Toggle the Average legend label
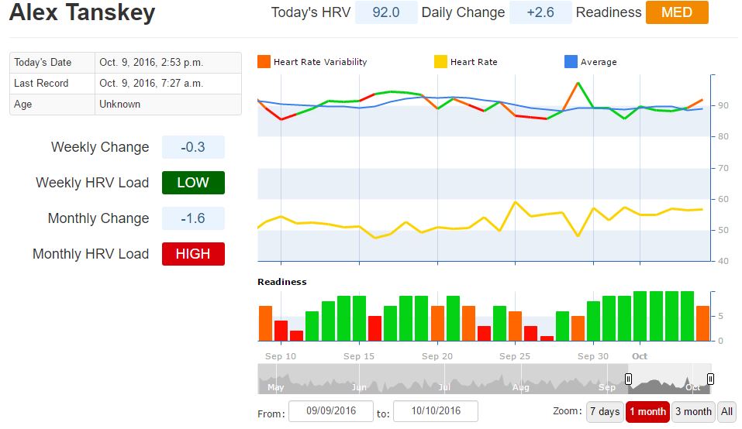 (599, 62)
